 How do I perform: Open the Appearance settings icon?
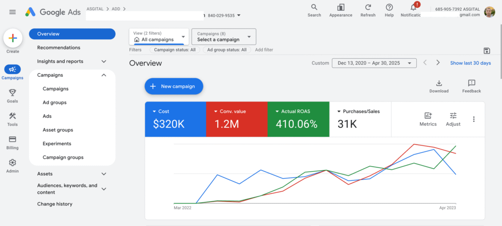pos(341,7)
